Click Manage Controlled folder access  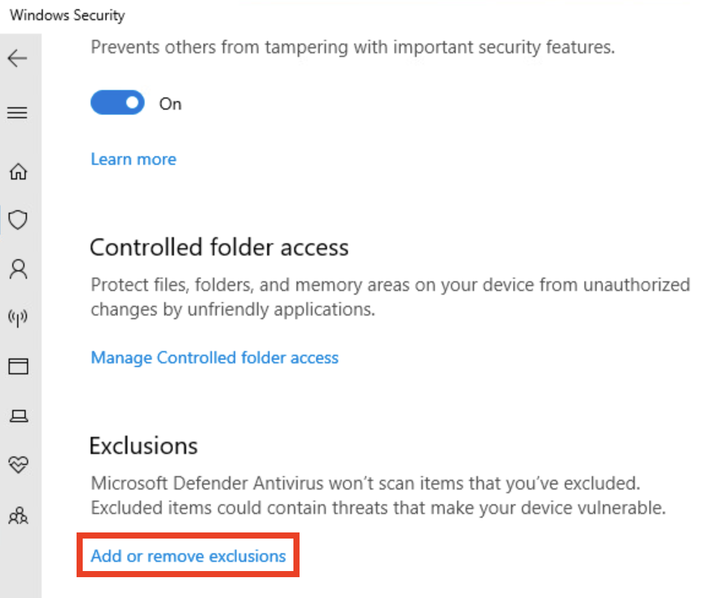pyautogui.click(x=214, y=357)
